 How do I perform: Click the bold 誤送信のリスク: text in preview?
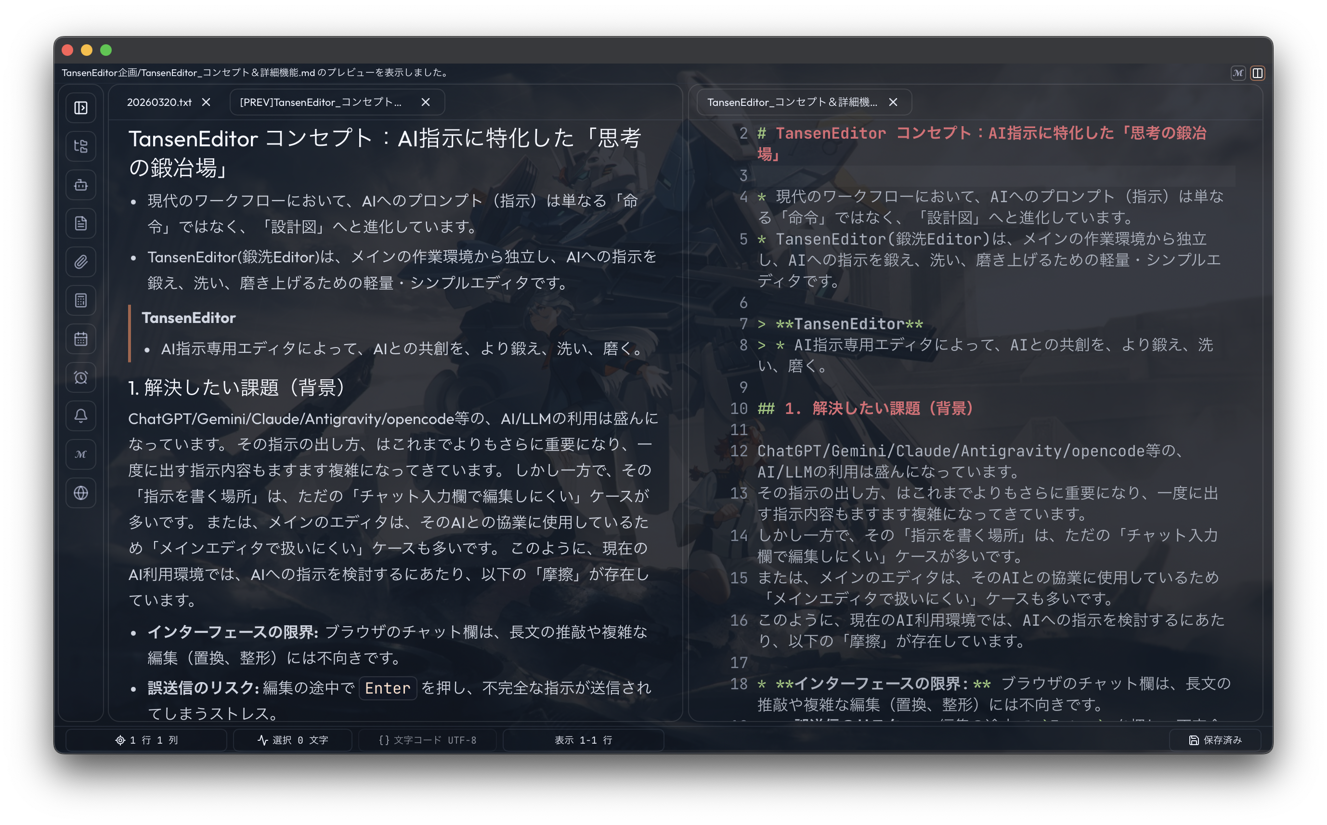pyautogui.click(x=203, y=689)
